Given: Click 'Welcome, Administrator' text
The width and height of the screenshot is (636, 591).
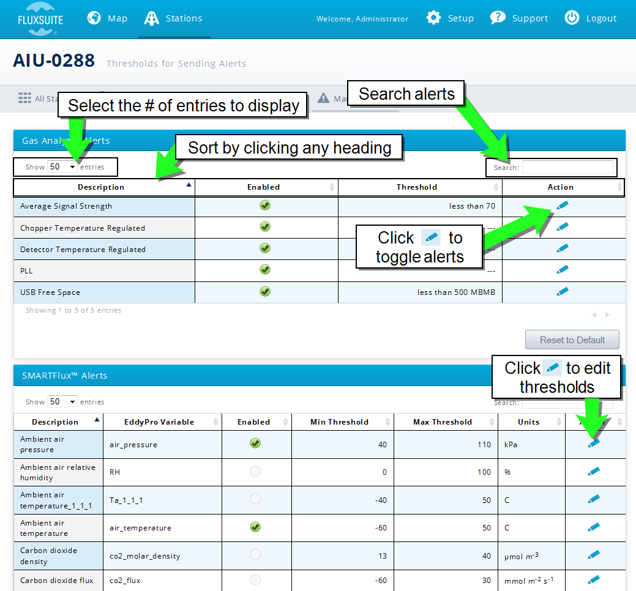Looking at the screenshot, I should pyautogui.click(x=362, y=18).
